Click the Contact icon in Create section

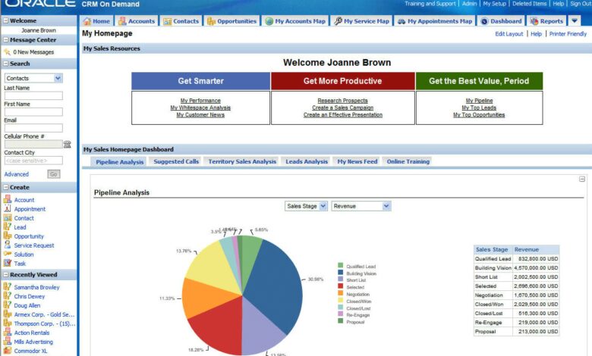tap(8, 217)
